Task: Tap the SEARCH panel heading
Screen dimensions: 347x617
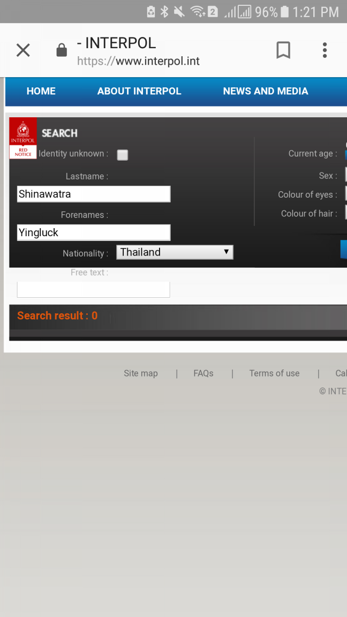Action: 60,133
